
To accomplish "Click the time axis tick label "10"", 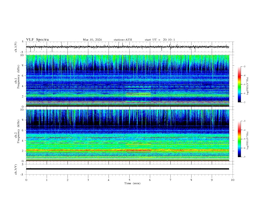I will pyautogui.click(x=233, y=180).
